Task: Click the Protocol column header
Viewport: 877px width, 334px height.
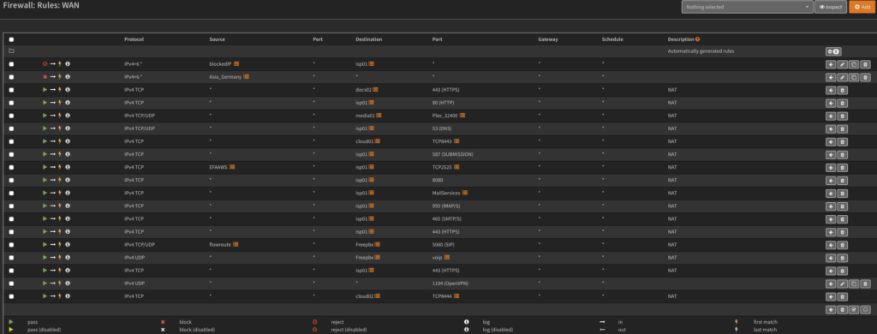Action: (134, 39)
